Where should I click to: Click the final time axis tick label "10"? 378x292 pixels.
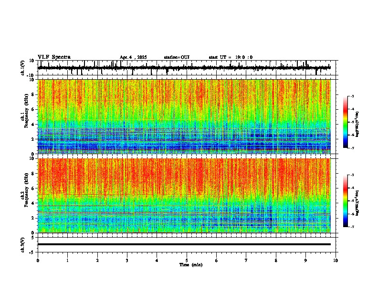point(336,261)
